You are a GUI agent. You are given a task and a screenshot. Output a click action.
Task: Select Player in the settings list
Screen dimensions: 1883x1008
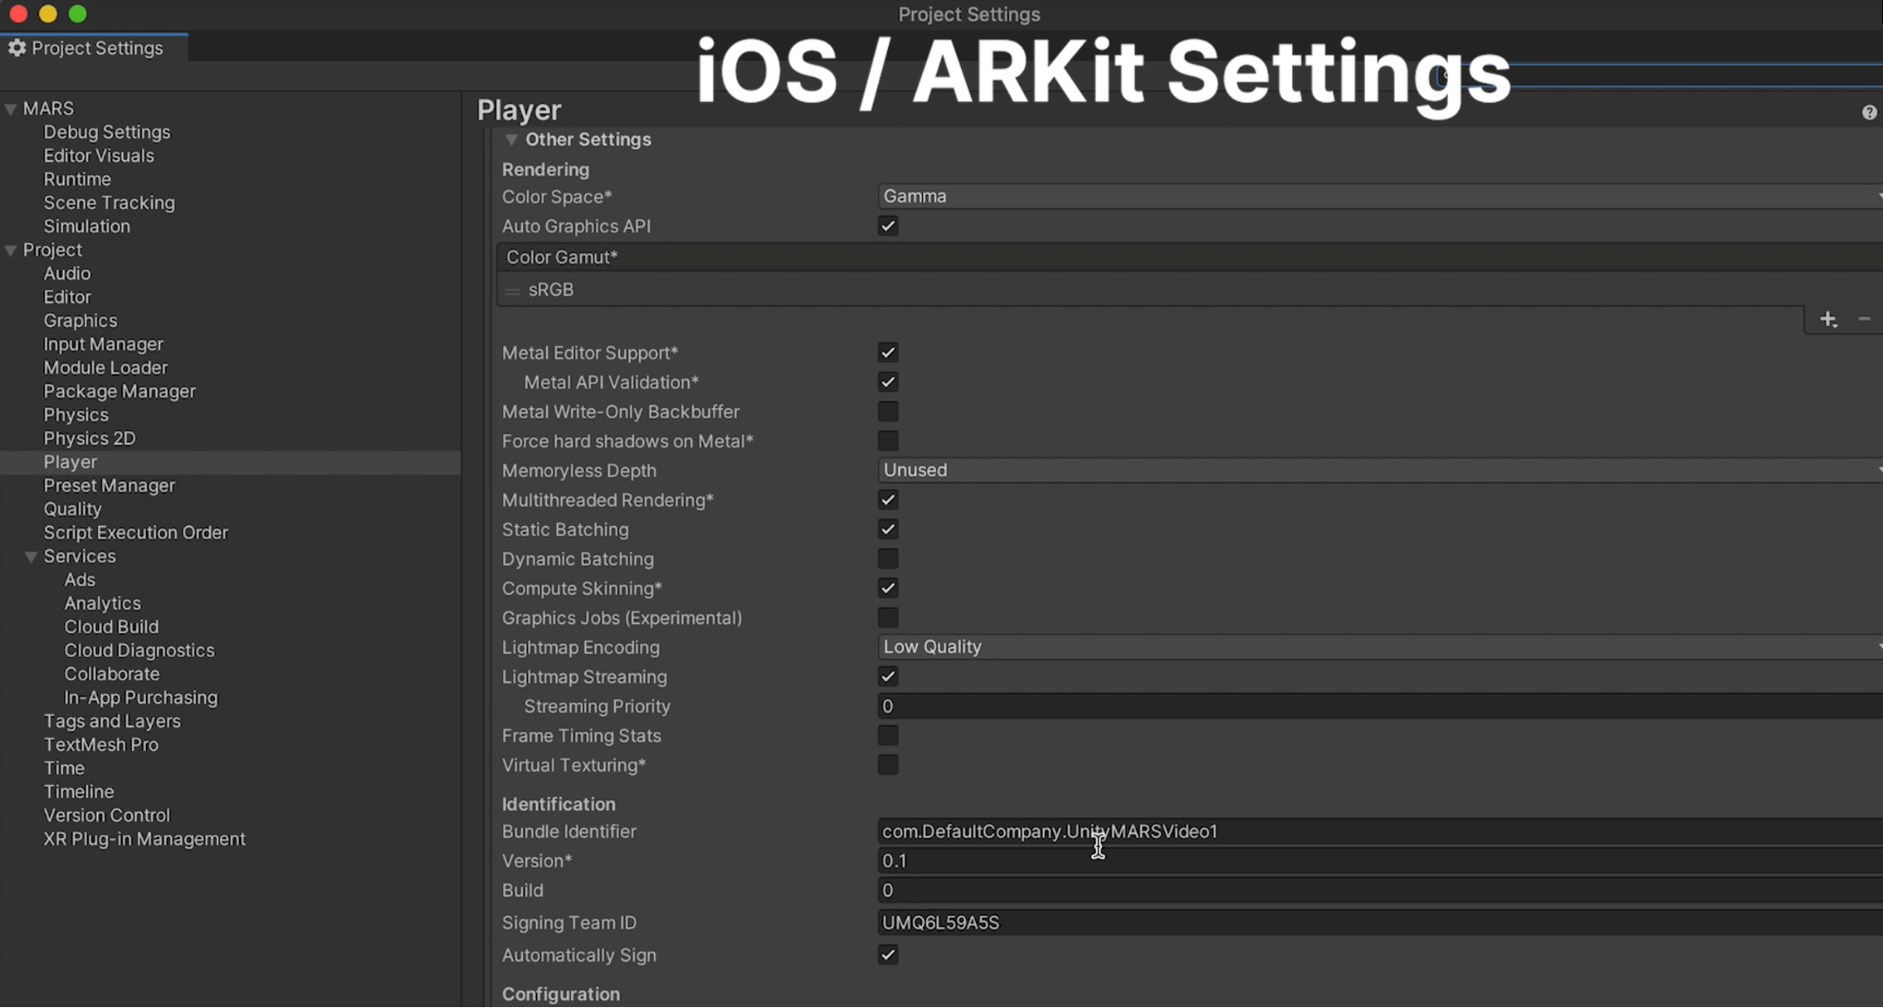click(70, 462)
